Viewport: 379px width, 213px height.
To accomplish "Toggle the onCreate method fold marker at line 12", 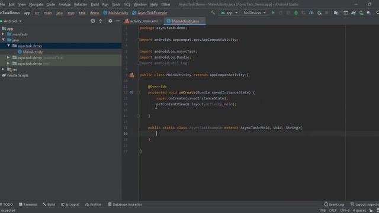I will click(138, 92).
